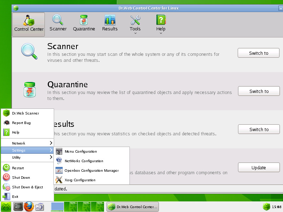Expand the Help dropdown arrow
This screenshot has height=212, width=283.
[161, 33]
